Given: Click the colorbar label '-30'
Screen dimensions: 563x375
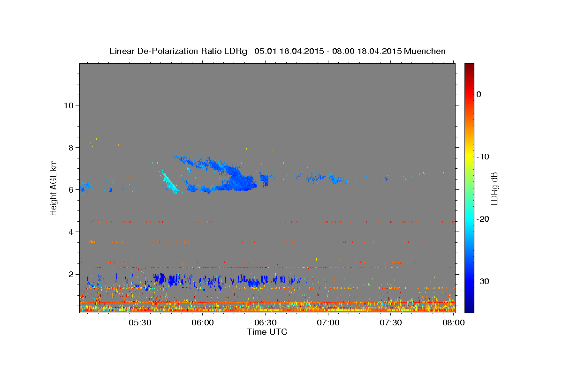Looking at the screenshot, I should pyautogui.click(x=483, y=281).
